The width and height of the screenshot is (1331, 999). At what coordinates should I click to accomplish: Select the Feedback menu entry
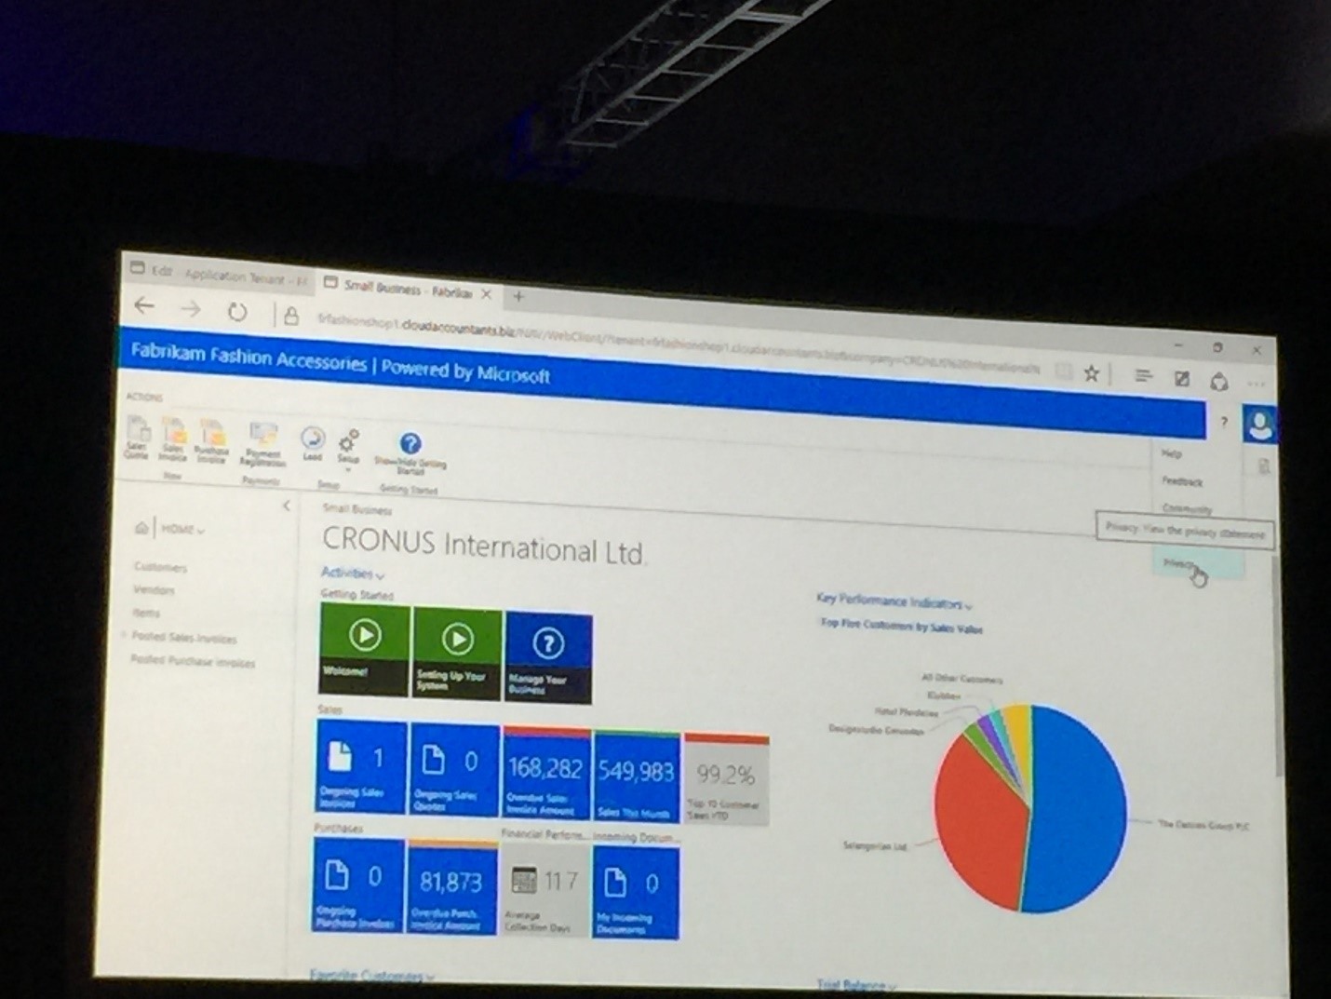coord(1182,481)
